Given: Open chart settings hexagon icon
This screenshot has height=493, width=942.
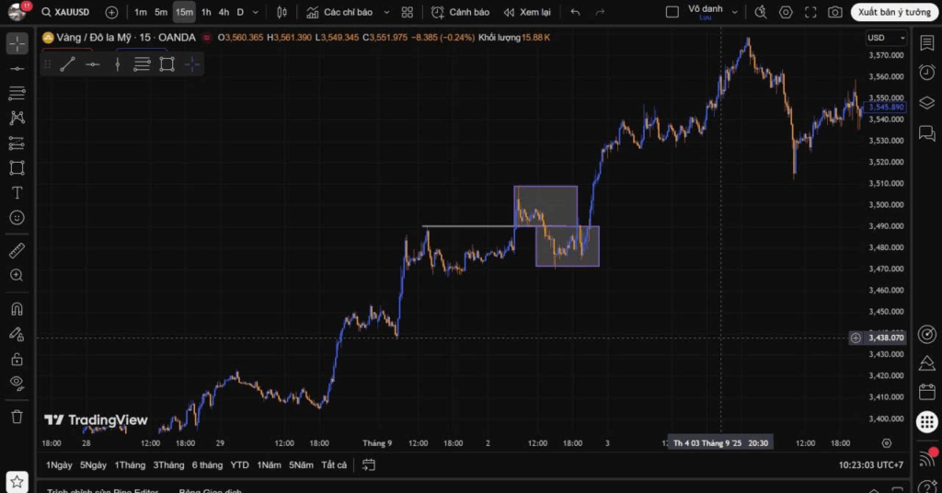Looking at the screenshot, I should coord(786,12).
